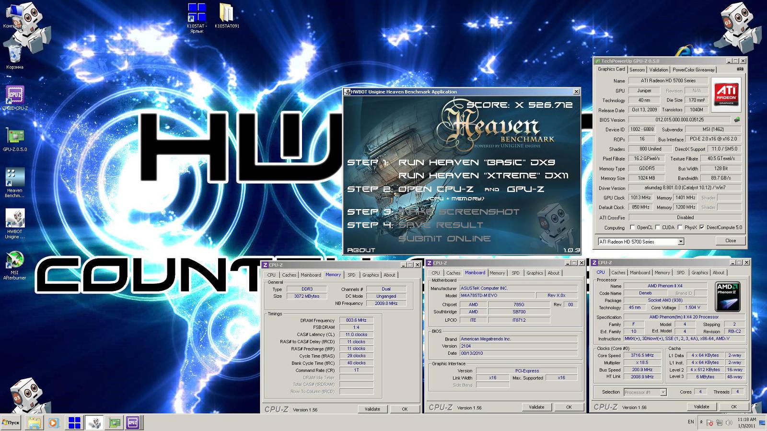The height and width of the screenshot is (431, 767).
Task: Click the network tray icon
Action: coord(720,422)
